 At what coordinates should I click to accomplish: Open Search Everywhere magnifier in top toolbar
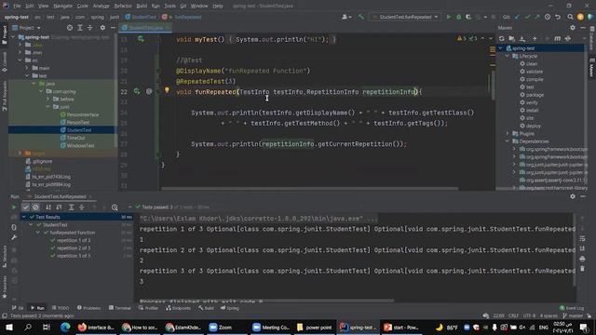click(x=570, y=17)
